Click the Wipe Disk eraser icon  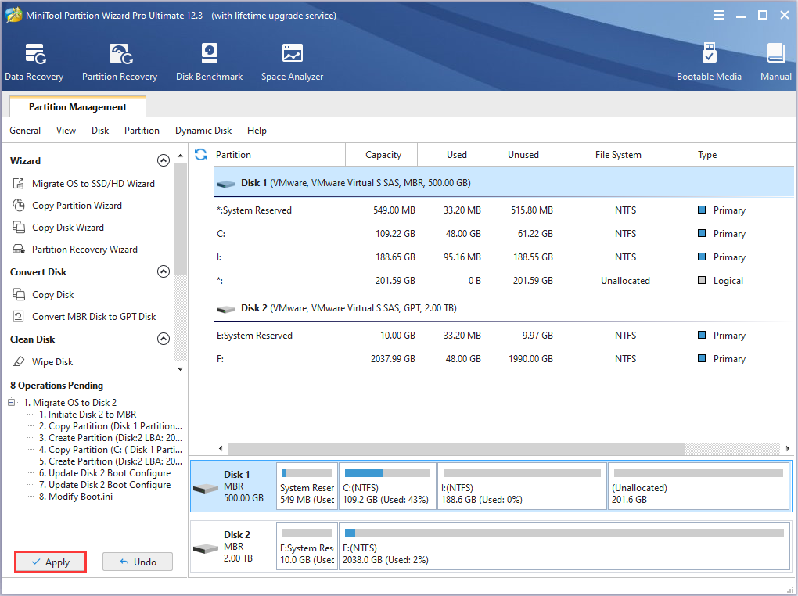[19, 362]
